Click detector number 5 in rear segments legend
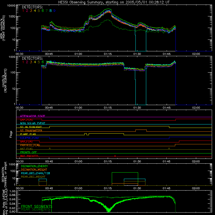 (x=39, y=62)
